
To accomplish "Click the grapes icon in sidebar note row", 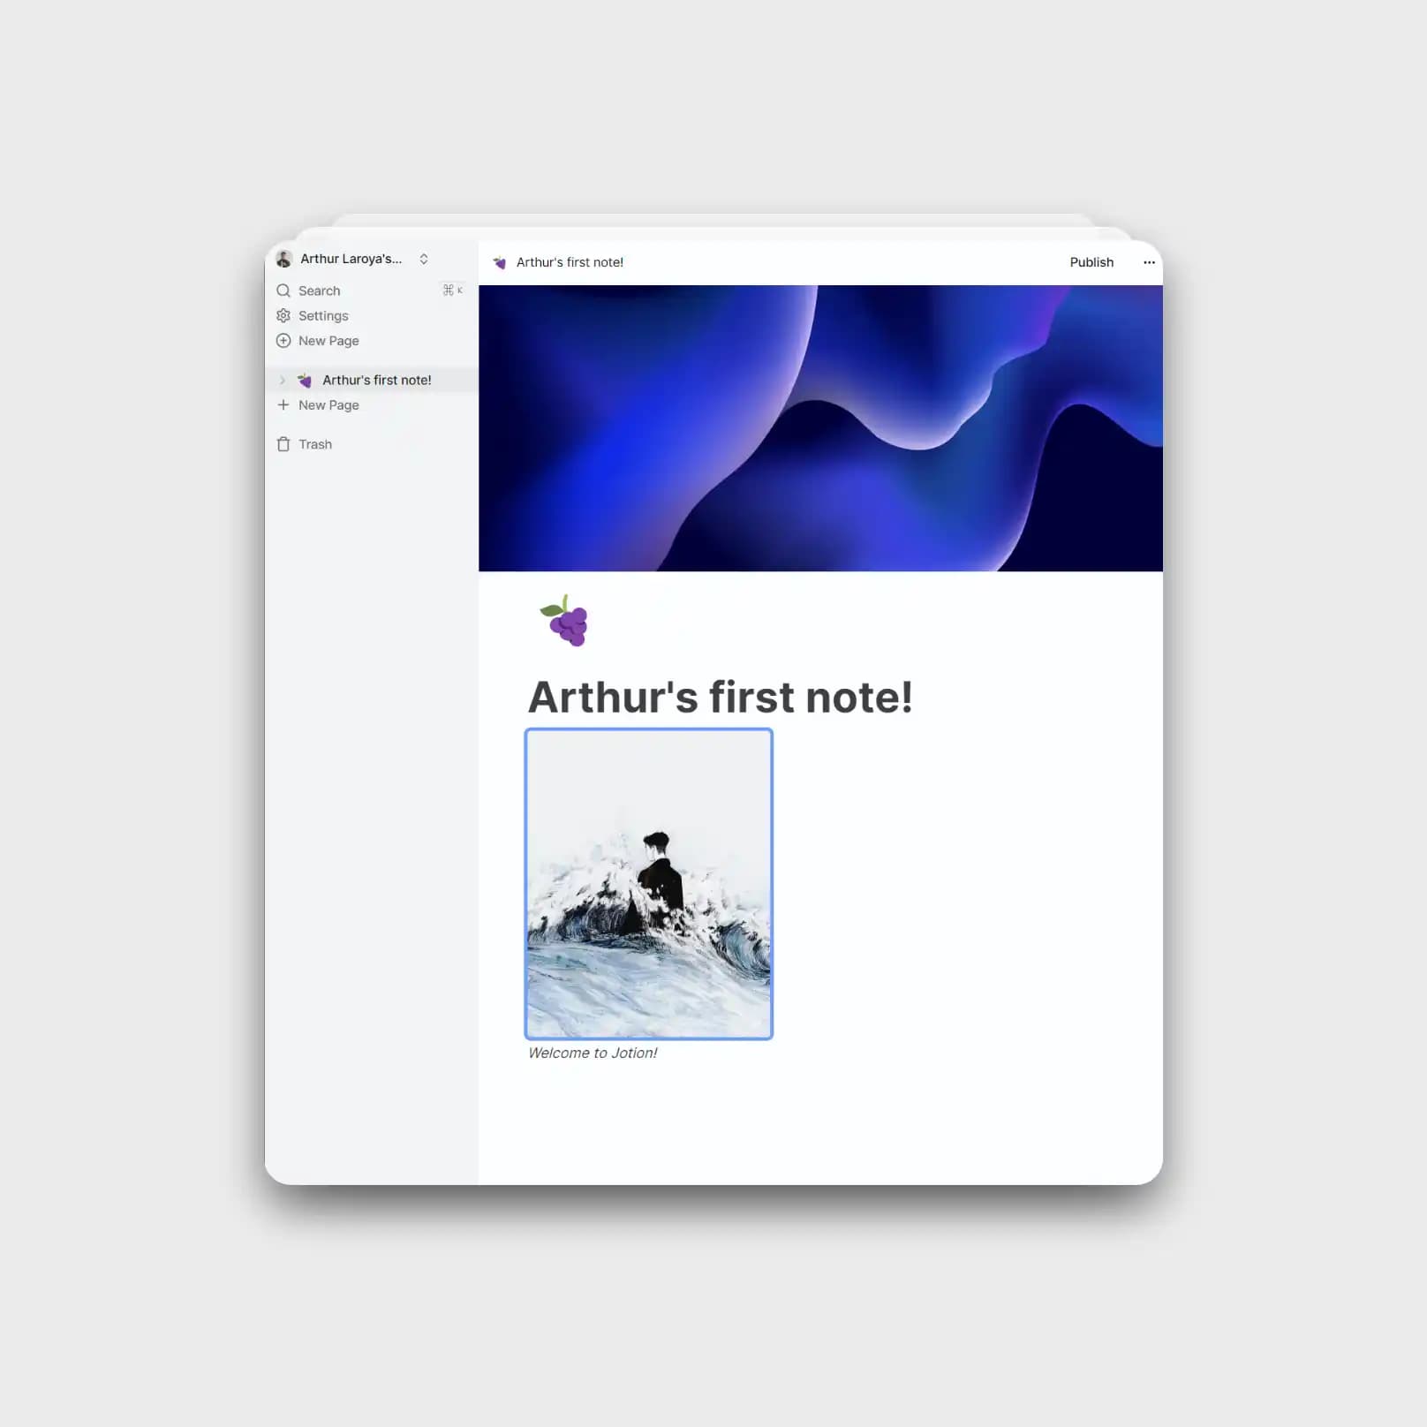I will coord(305,380).
